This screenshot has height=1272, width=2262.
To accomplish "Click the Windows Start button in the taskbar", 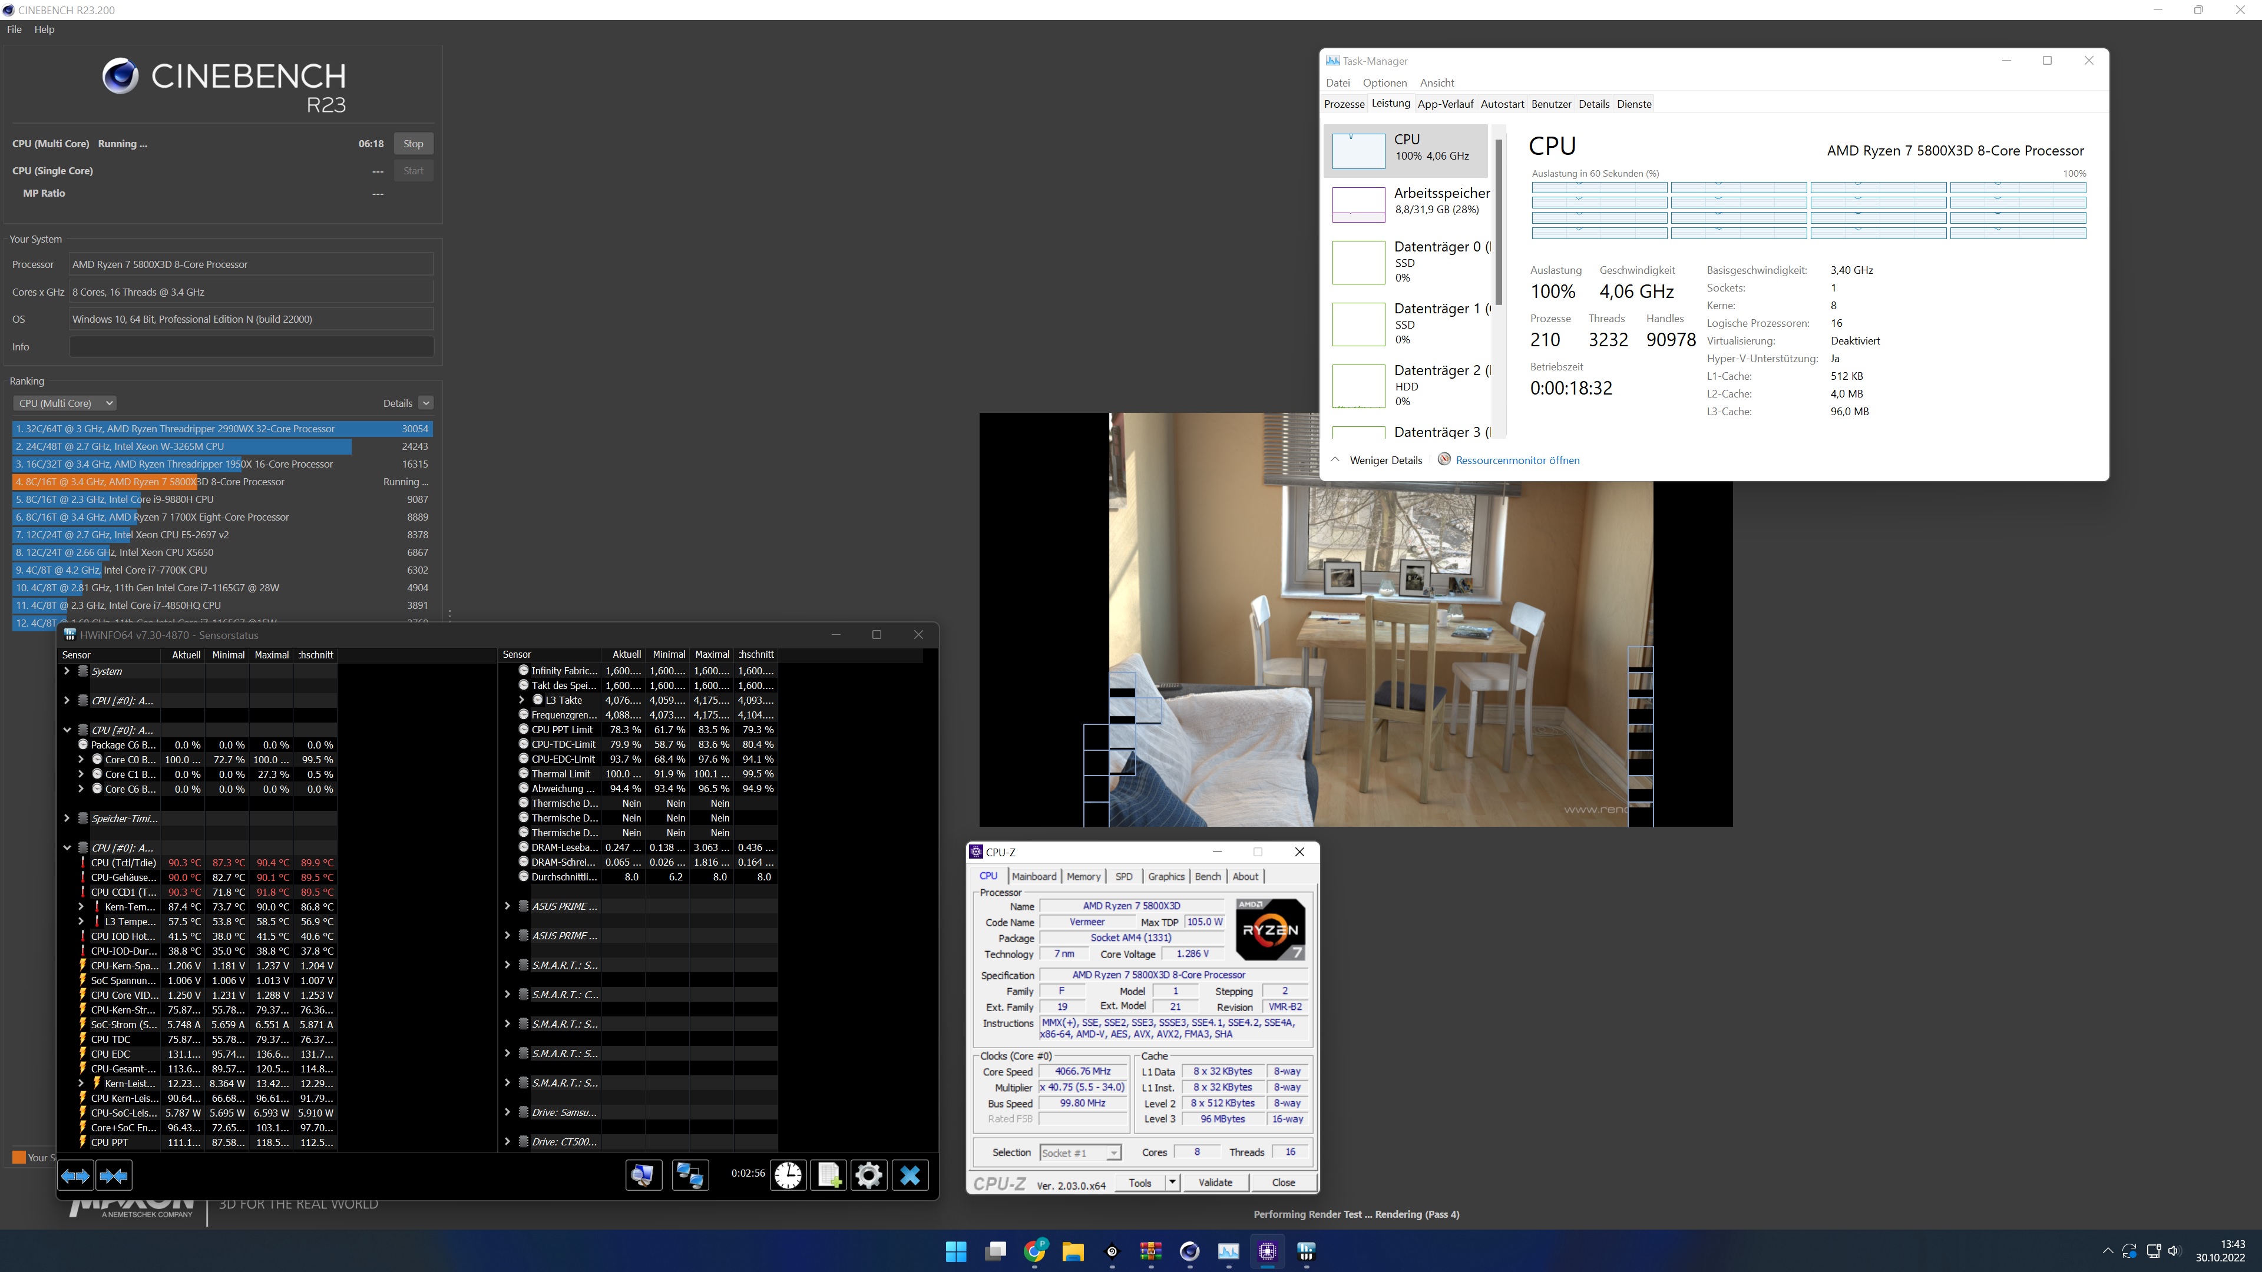I will 955,1252.
